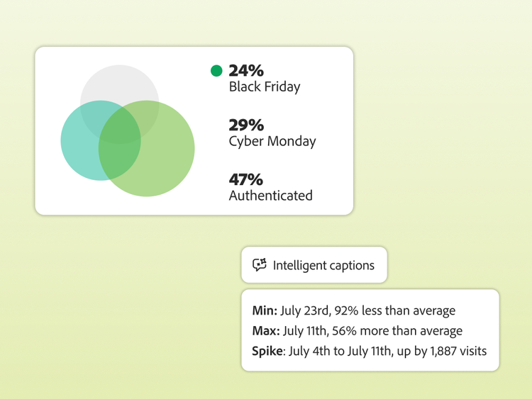This screenshot has height=399, width=532.
Task: Click the 29% percentage value
Action: click(246, 125)
